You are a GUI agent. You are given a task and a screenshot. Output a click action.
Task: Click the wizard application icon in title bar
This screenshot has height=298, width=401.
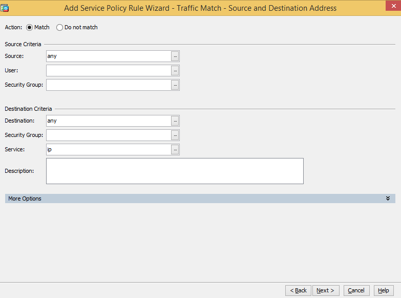click(5, 8)
